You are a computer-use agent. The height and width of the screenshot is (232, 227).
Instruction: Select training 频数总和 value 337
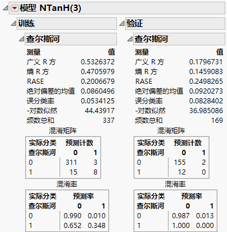(x=108, y=121)
